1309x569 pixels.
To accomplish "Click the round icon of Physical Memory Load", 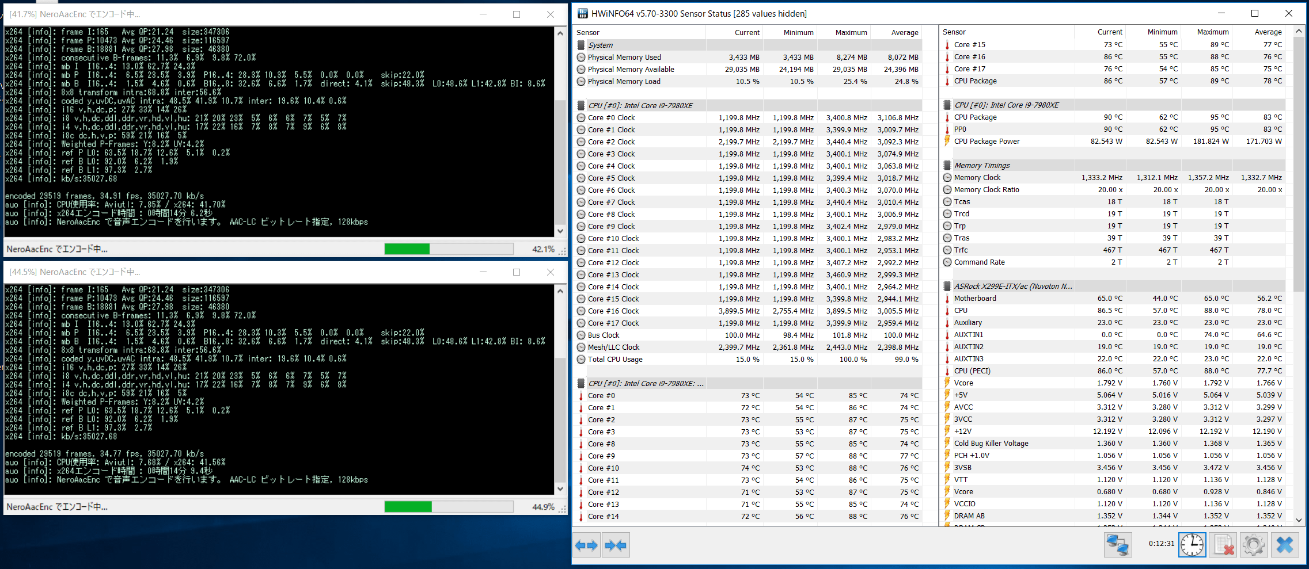I will pyautogui.click(x=581, y=81).
